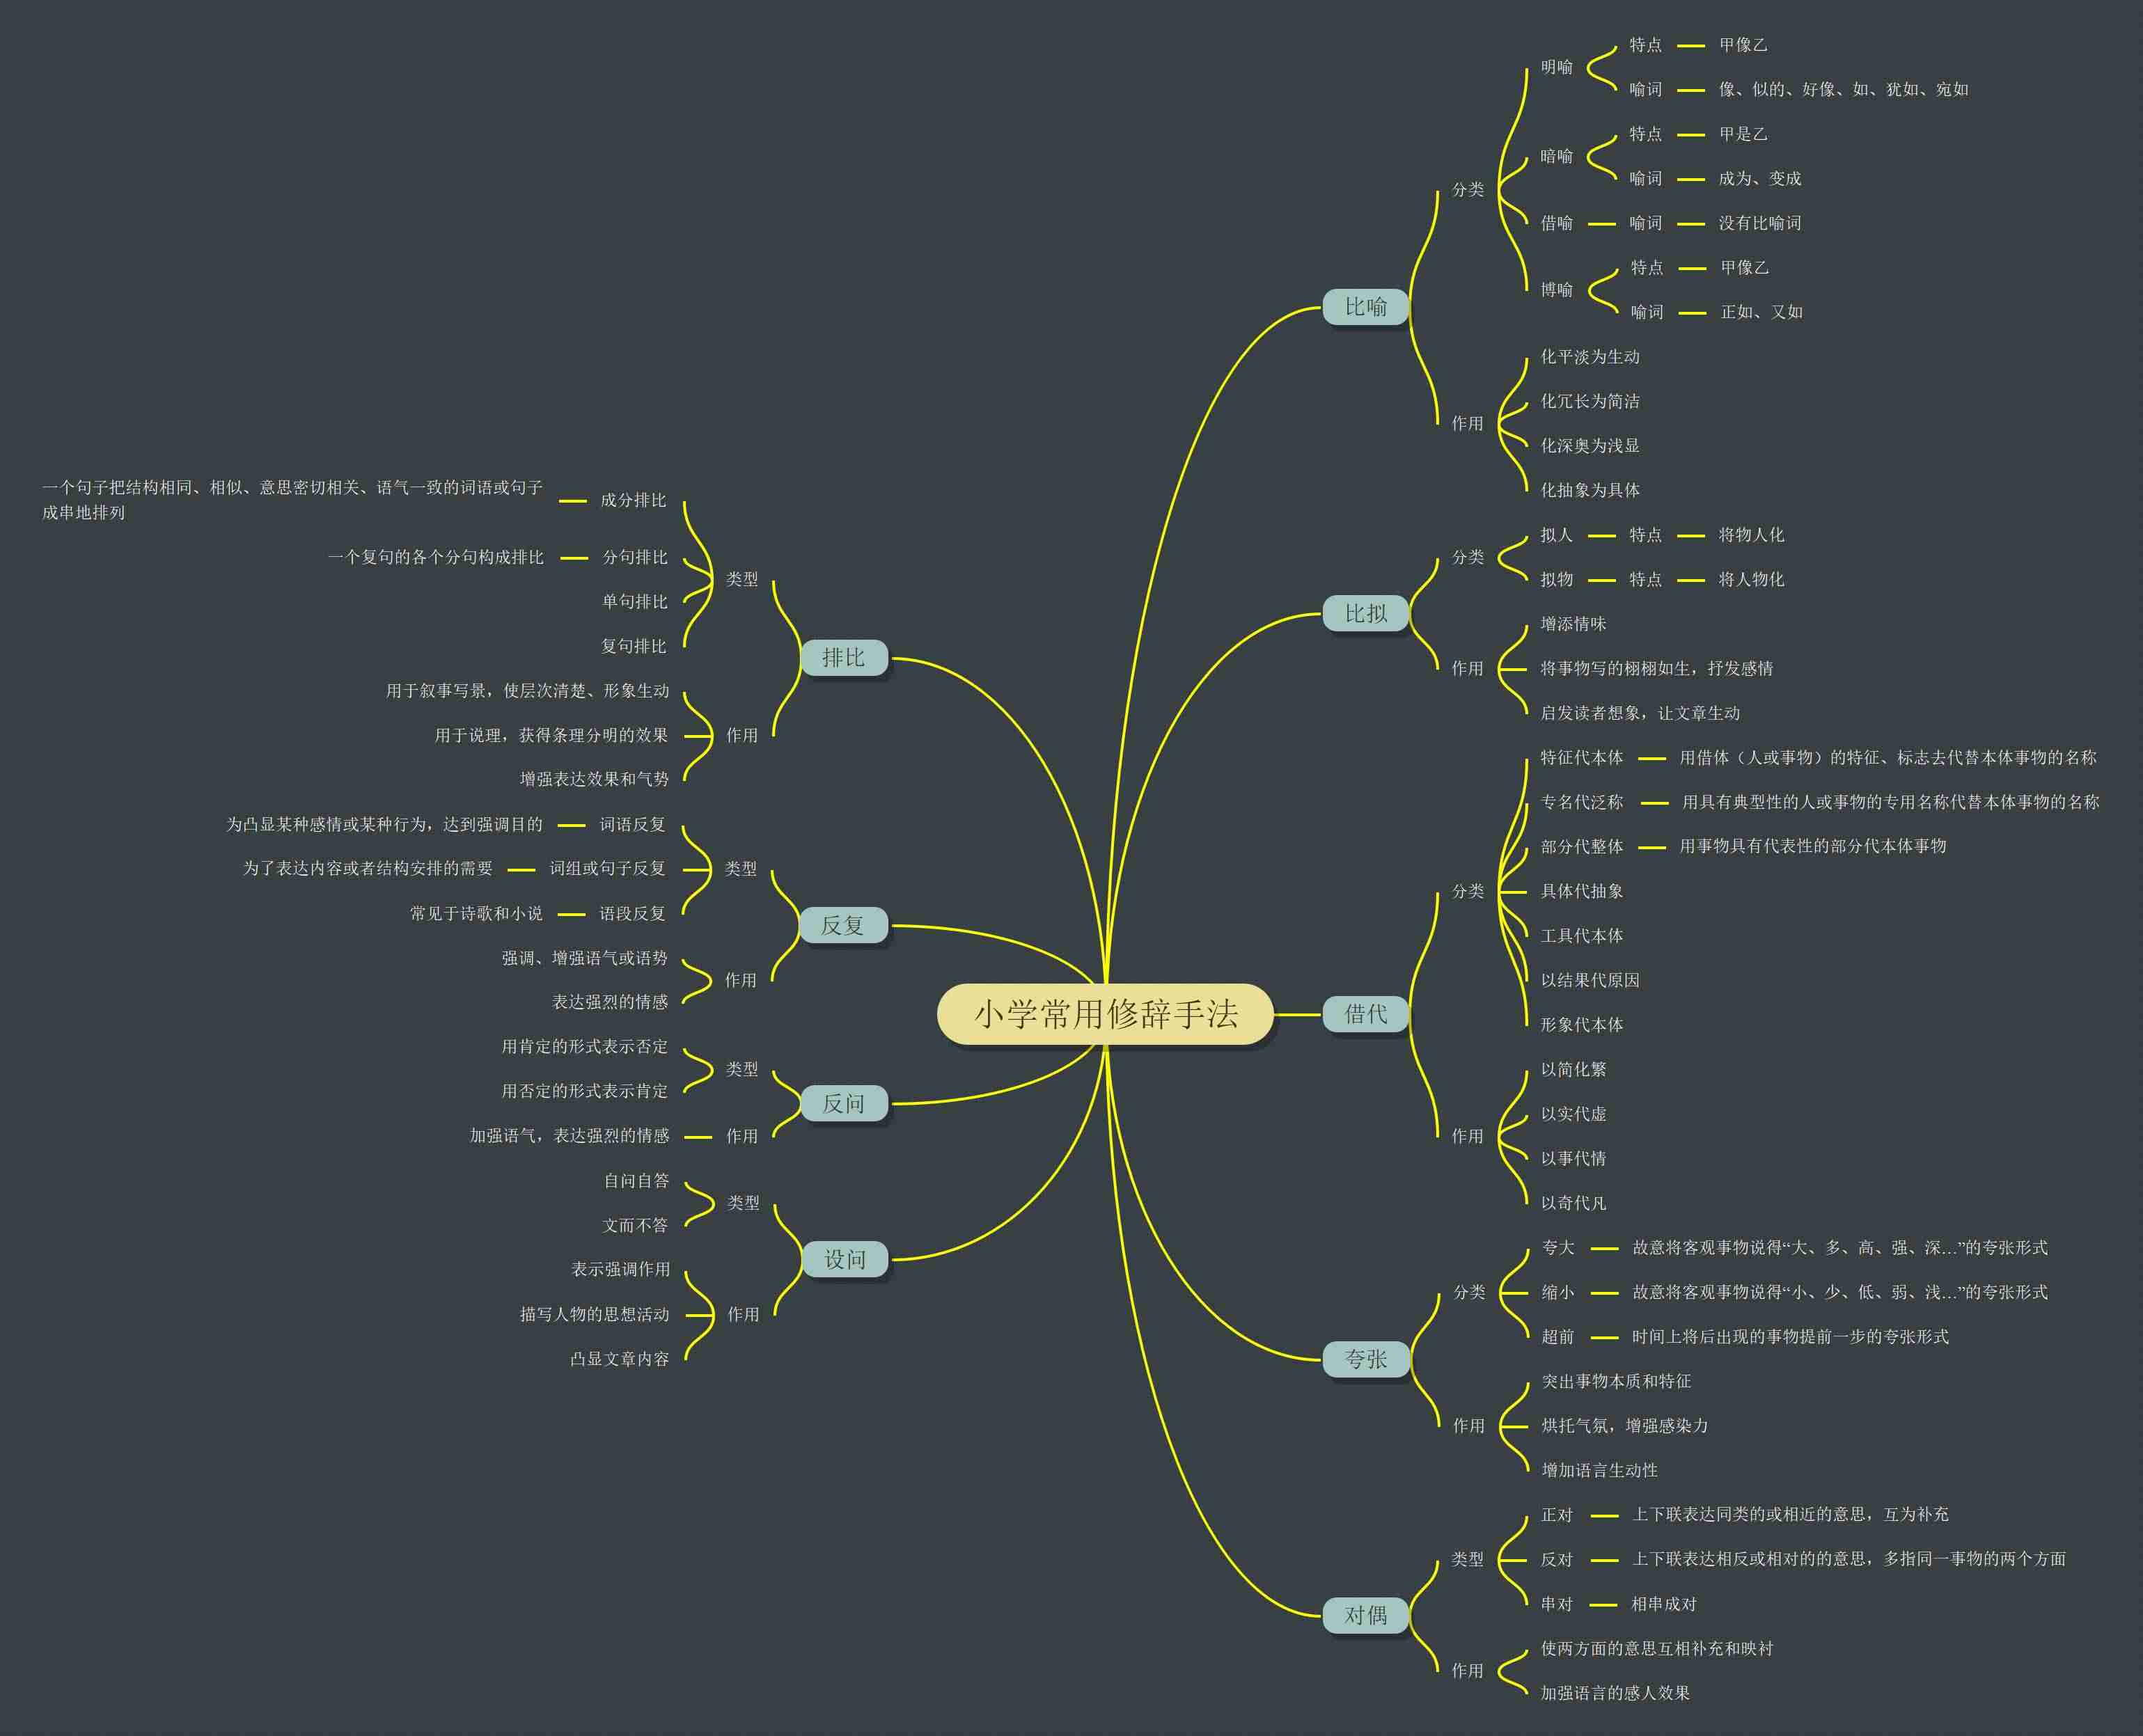This screenshot has width=2143, height=1736.
Task: Click the 以事代情 node
Action: (x=1573, y=1158)
